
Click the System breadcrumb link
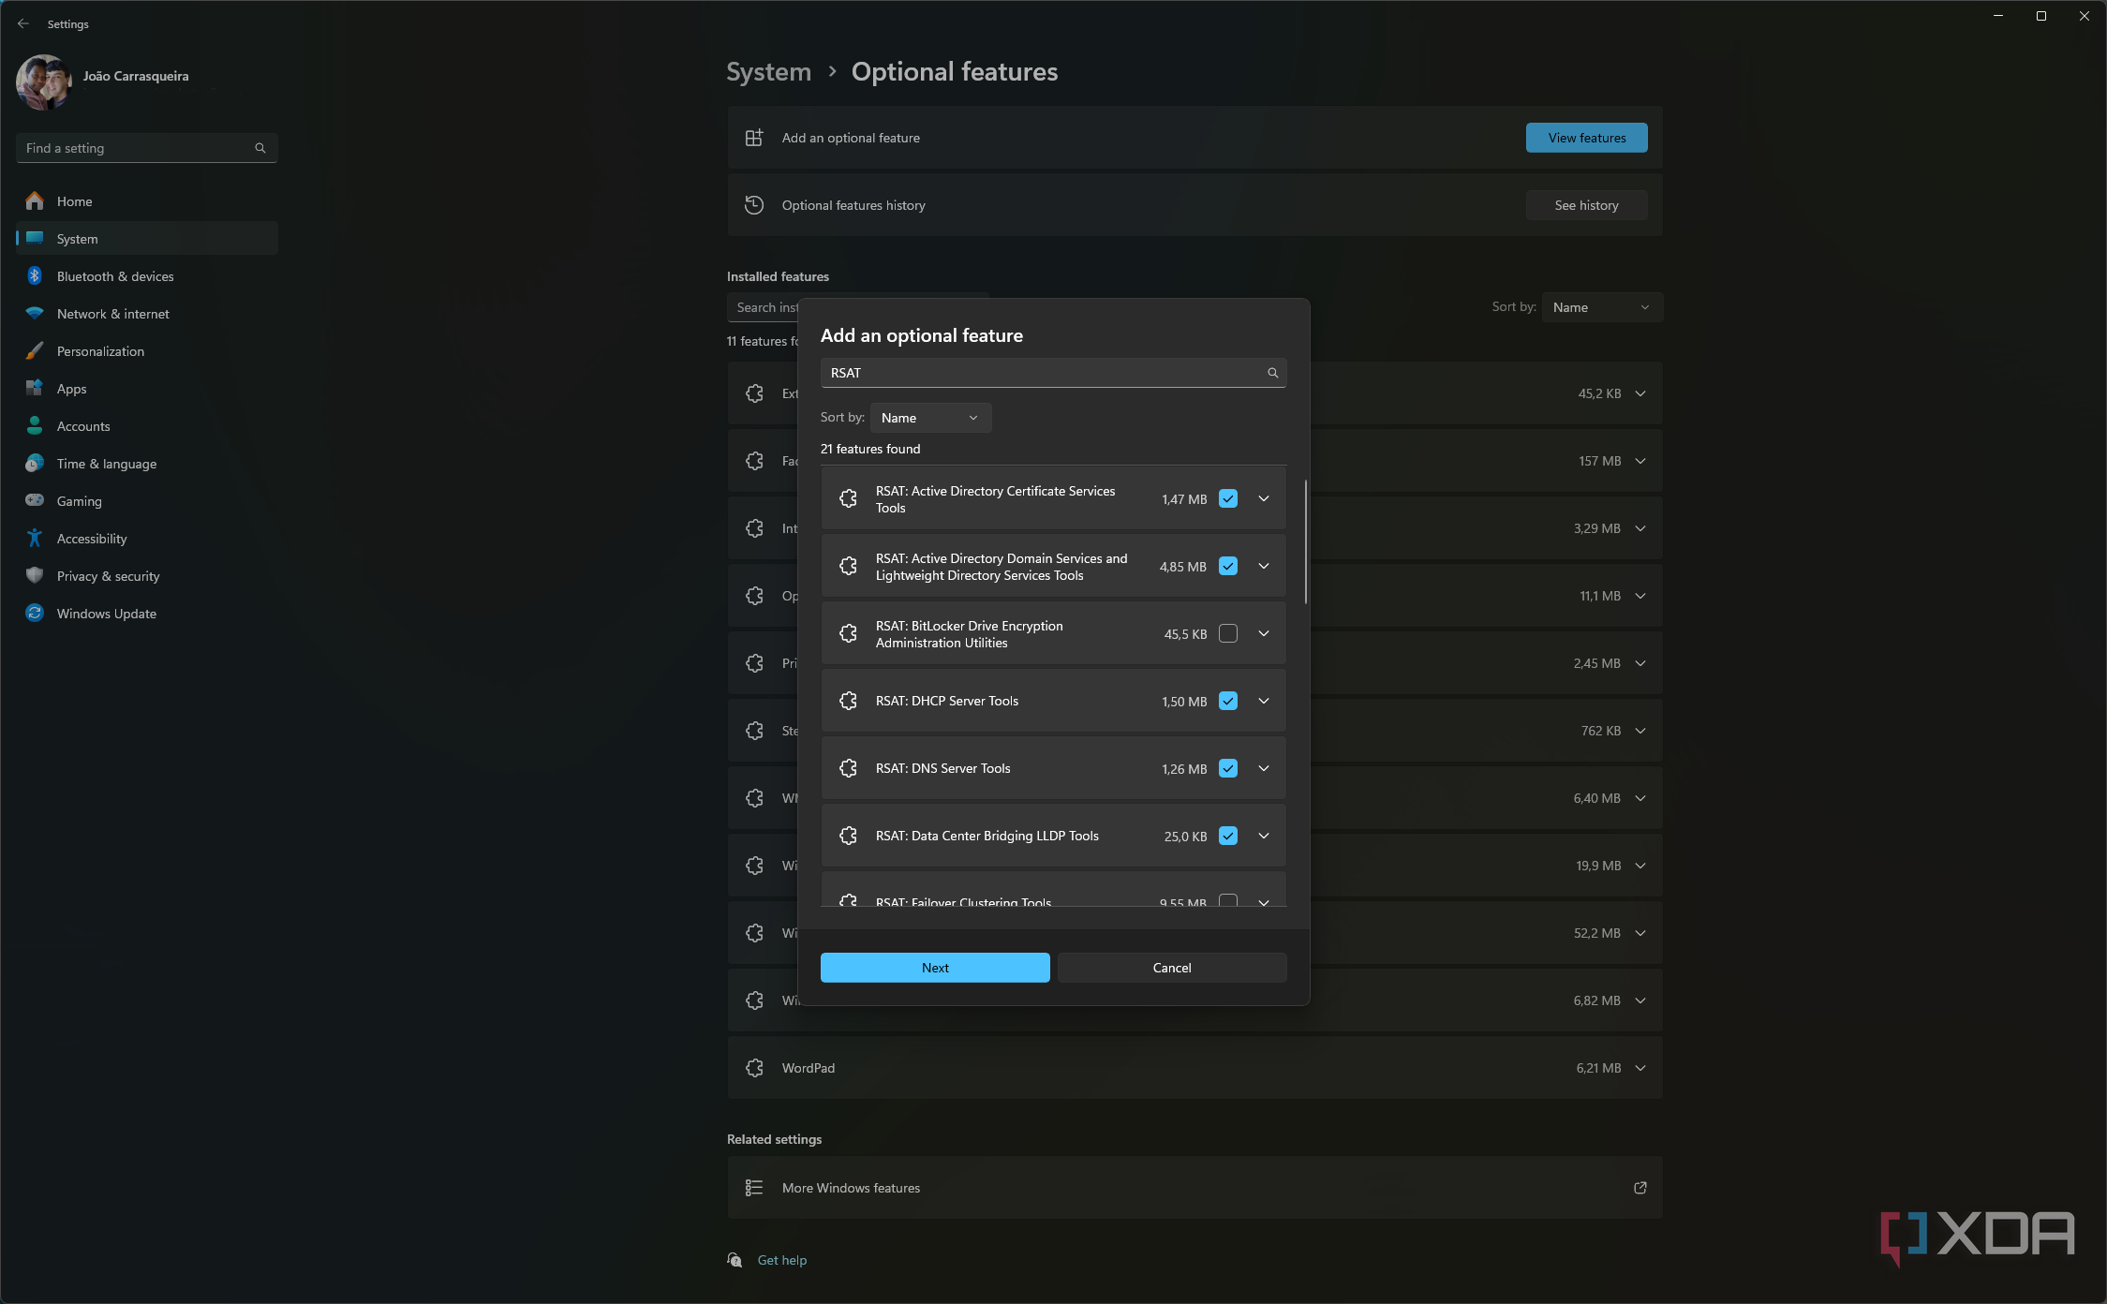(x=769, y=71)
